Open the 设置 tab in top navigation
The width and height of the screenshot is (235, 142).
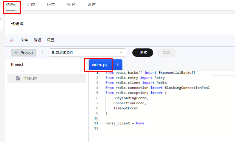[x=92, y=5]
